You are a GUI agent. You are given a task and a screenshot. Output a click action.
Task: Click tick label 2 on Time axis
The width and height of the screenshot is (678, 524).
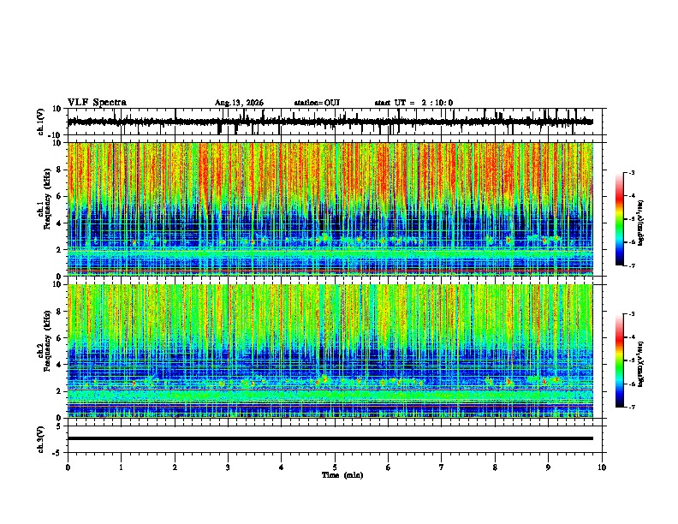pos(175,467)
